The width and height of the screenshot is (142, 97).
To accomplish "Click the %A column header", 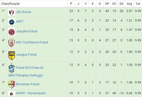I will [138, 4].
